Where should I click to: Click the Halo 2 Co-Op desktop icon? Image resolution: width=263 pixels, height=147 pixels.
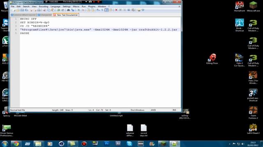(239, 60)
